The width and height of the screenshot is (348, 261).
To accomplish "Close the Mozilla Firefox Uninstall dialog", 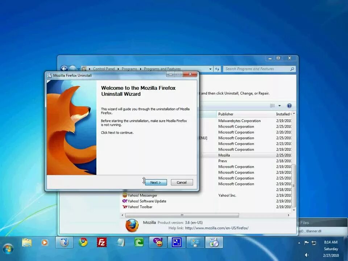I will click(x=190, y=74).
